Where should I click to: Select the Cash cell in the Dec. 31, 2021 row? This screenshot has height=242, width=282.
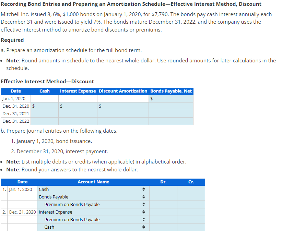click(45, 113)
